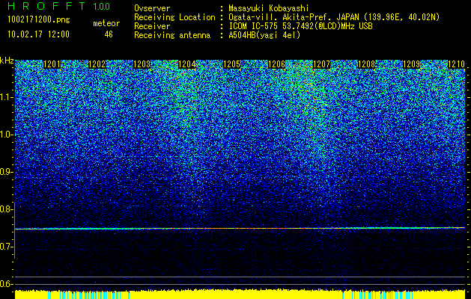Click the 1205 time marker
471x299 pixels.
point(231,64)
